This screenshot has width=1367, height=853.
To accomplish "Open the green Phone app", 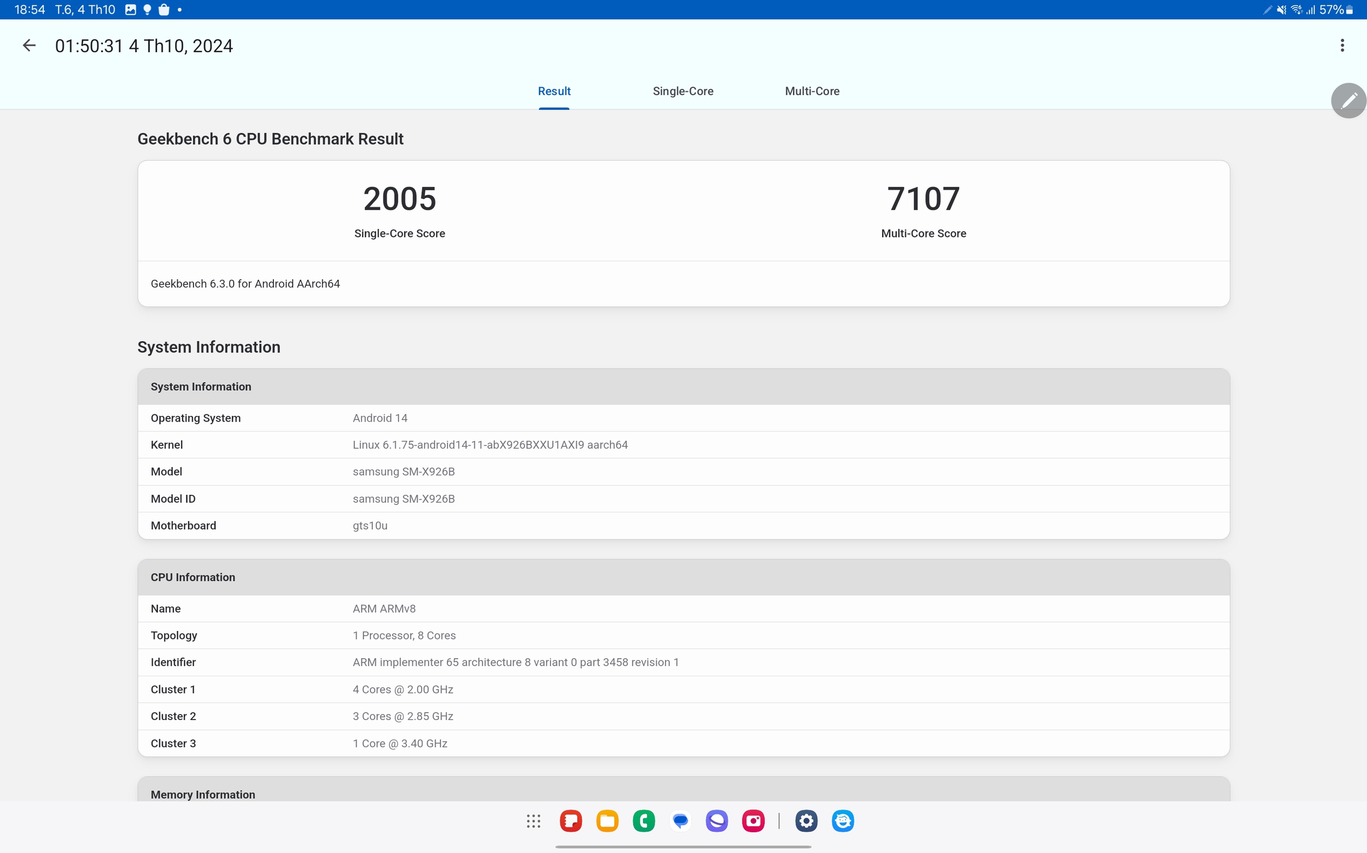I will click(x=644, y=821).
